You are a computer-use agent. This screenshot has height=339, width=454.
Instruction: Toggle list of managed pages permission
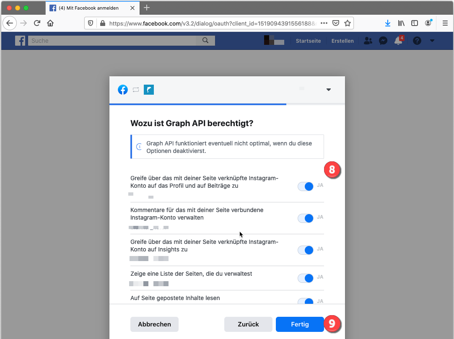tap(306, 278)
